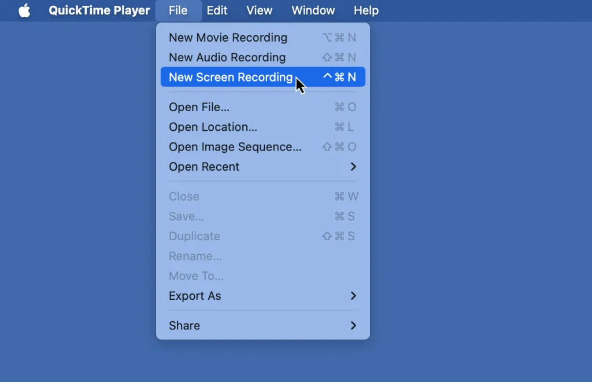Select New Screen Recording

pyautogui.click(x=231, y=76)
